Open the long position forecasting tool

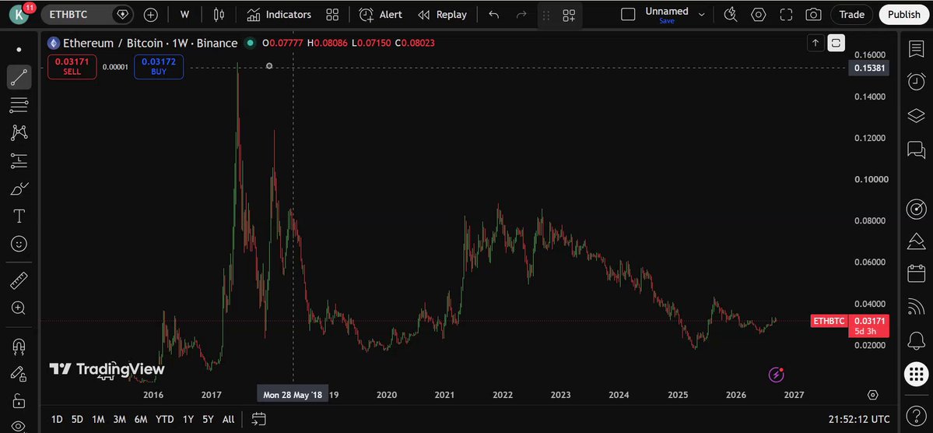[x=19, y=160]
